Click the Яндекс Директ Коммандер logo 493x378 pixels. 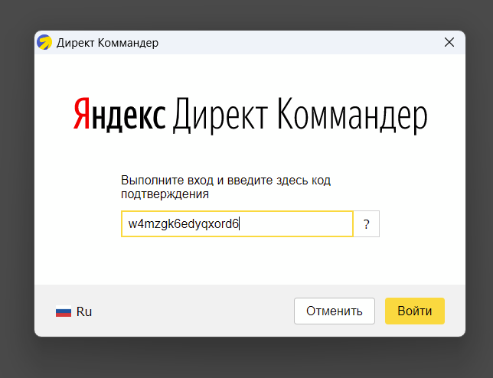coord(250,115)
